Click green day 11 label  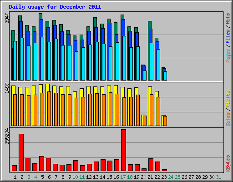point(82,177)
